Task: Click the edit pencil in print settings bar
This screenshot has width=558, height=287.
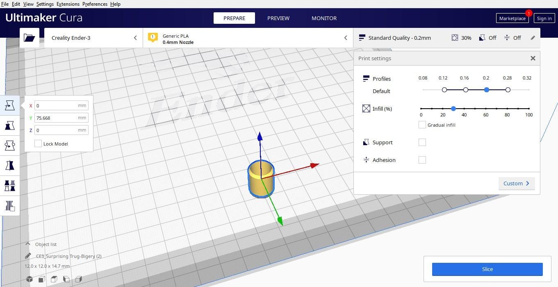Action: 533,38
